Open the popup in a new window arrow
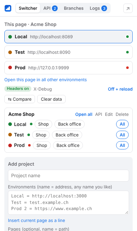This screenshot has height=231, width=137. tap(128, 8)
